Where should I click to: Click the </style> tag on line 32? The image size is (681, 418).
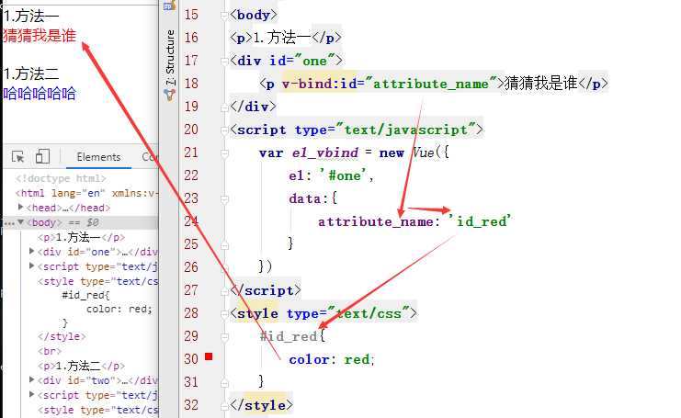click(261, 405)
